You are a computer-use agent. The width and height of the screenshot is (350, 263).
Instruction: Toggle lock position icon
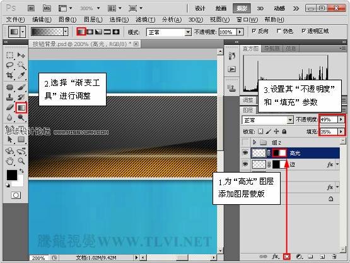(276, 131)
